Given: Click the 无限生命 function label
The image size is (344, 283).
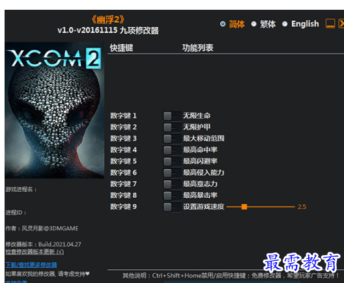Looking at the screenshot, I should point(197,116).
